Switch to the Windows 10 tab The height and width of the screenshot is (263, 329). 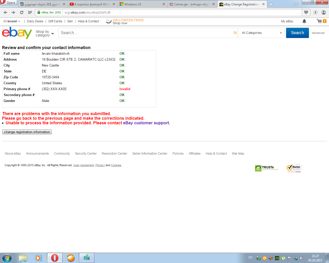(x=142, y=4)
